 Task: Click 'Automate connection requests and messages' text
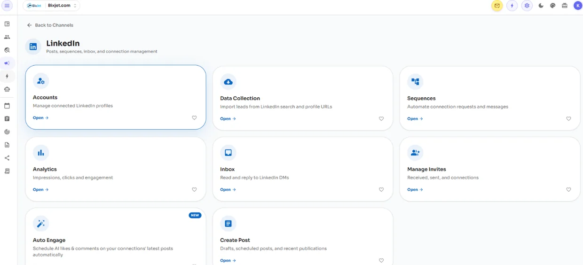(x=457, y=107)
